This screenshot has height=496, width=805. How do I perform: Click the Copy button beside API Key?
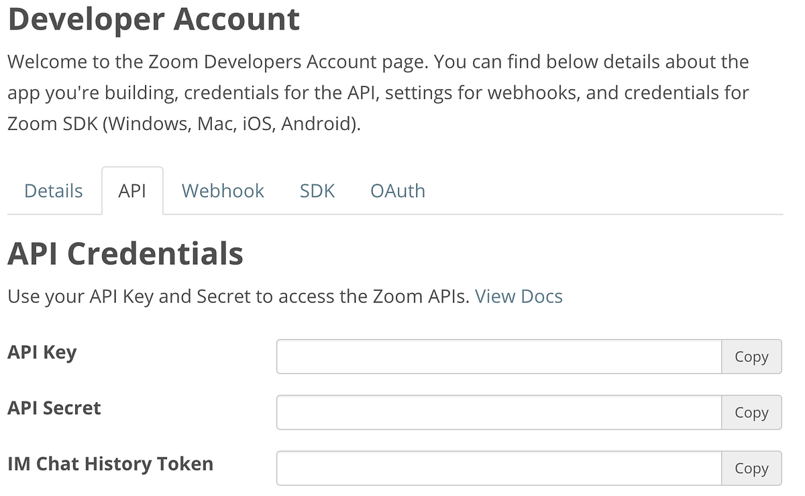pyautogui.click(x=751, y=357)
